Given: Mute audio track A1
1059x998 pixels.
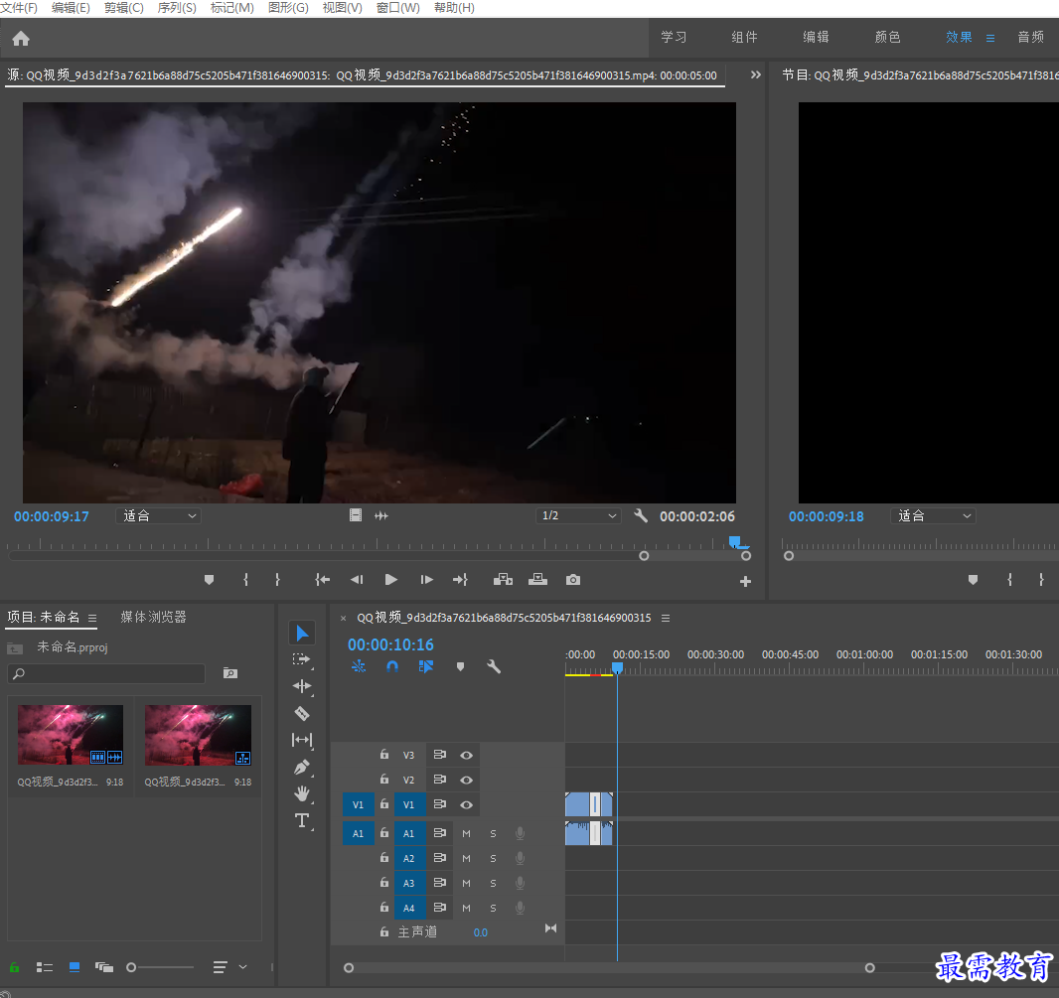Looking at the screenshot, I should (x=466, y=834).
